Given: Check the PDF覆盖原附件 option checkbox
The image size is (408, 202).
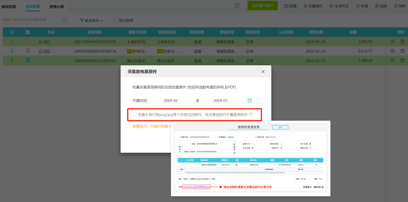Looking at the screenshot, I should (134, 114).
